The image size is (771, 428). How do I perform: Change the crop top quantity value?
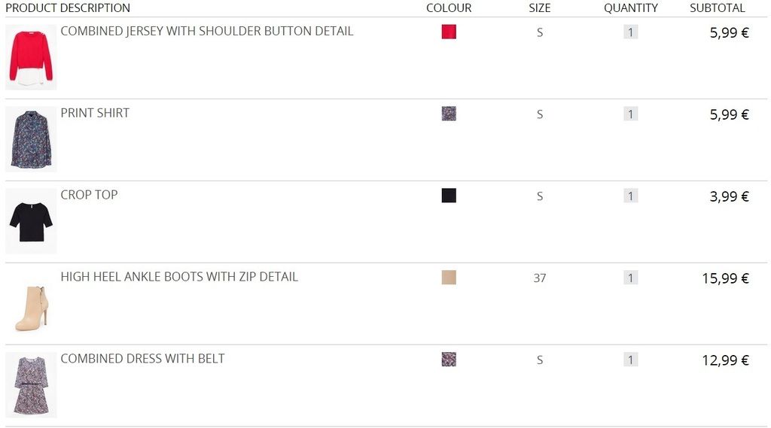631,196
